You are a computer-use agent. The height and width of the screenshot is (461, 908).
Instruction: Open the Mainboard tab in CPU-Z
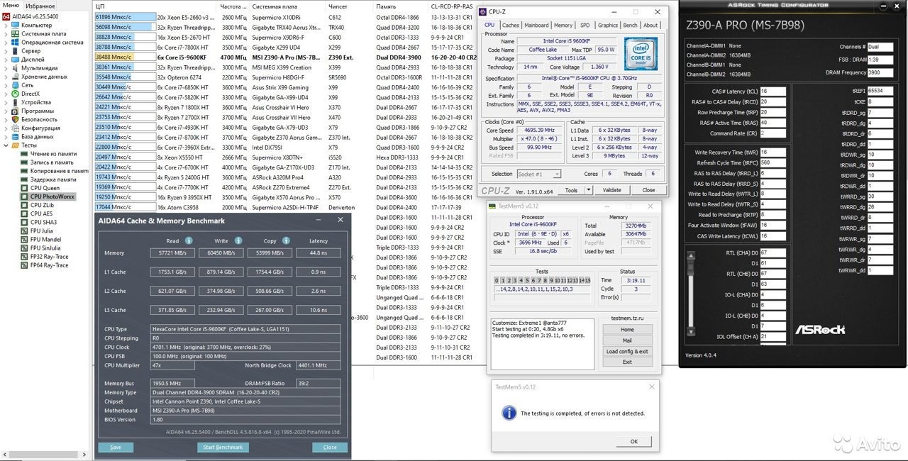536,25
